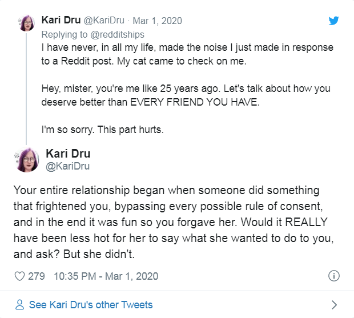Click the Mar 1, 2020 date on reply
The width and height of the screenshot is (354, 318).
pyautogui.click(x=157, y=21)
